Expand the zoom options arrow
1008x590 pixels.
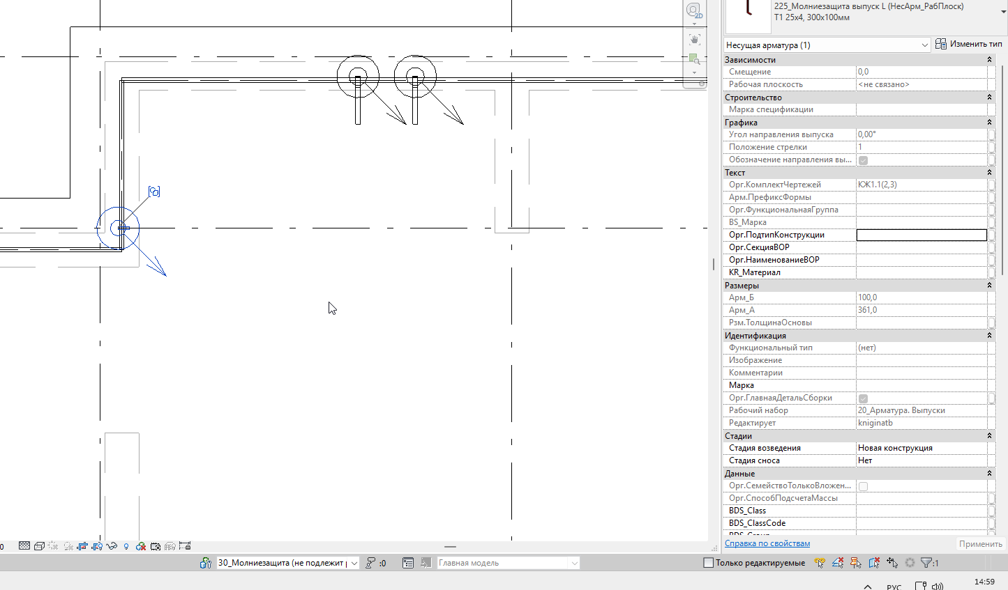[x=694, y=72]
